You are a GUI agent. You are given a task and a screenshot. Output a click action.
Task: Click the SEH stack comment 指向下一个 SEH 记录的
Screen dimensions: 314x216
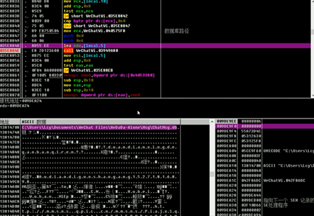(288, 200)
